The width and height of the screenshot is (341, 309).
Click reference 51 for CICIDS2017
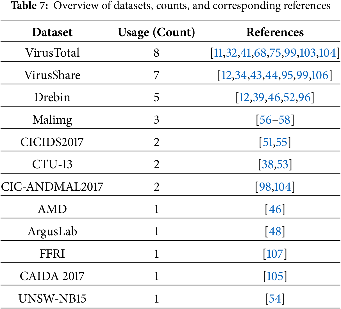[x=267, y=142]
